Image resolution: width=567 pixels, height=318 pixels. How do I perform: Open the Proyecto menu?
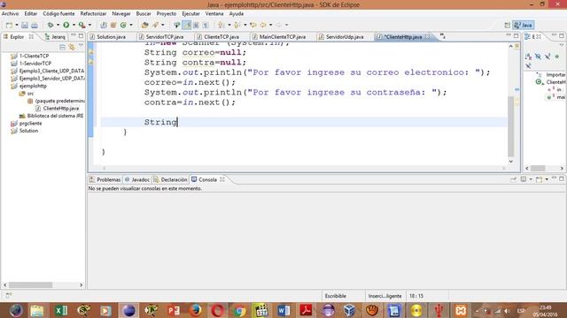point(167,14)
